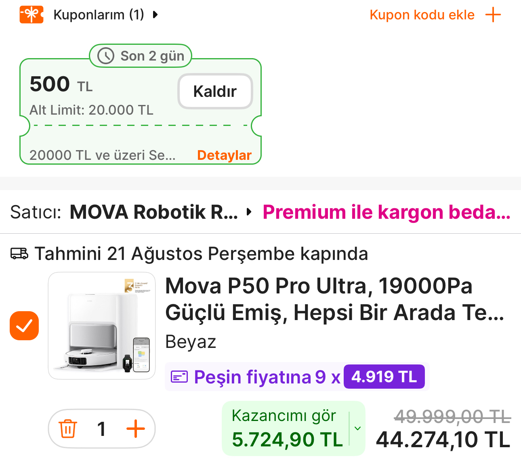Screen dimensions: 521x469
Task: Expand the Kazancımı gör dropdown chevron
Action: coord(357,428)
